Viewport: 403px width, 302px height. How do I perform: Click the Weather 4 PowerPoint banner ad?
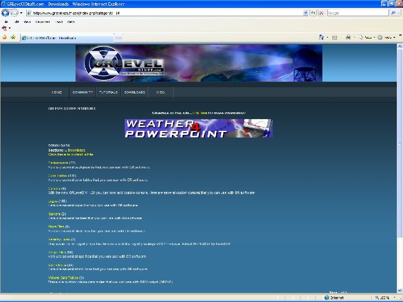(199, 128)
